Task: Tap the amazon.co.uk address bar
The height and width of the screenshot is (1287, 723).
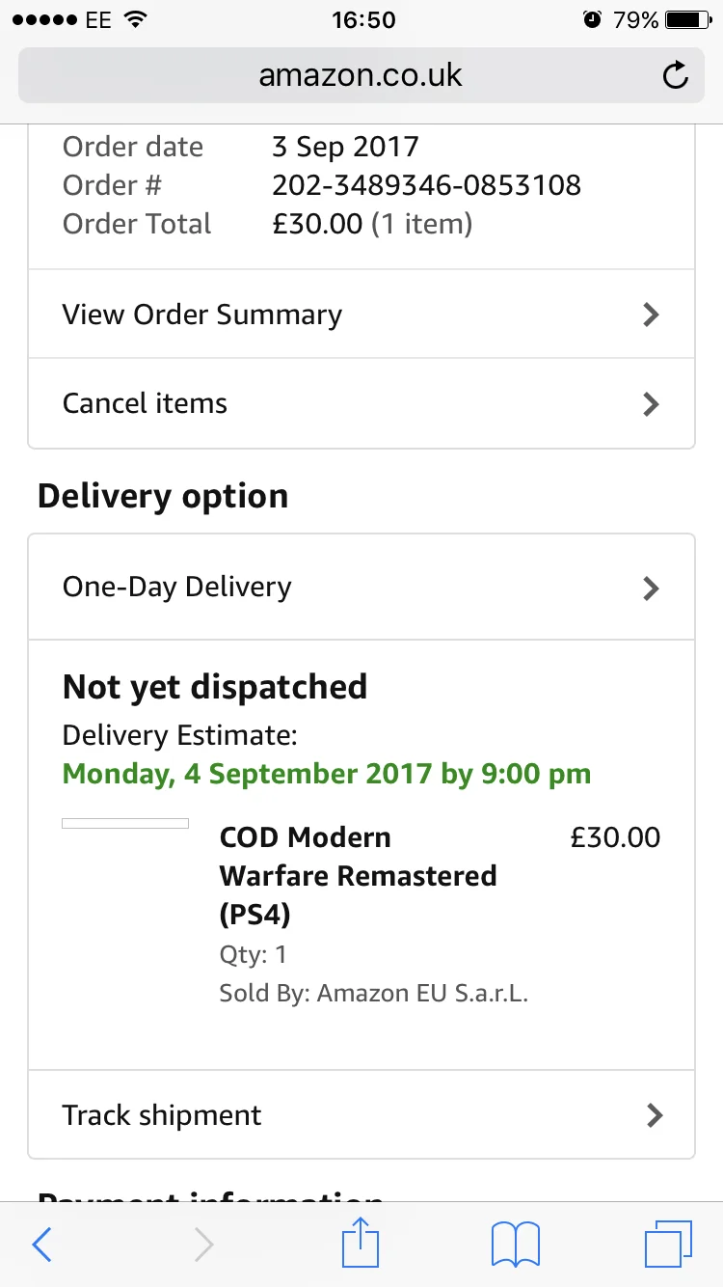Action: pyautogui.click(x=361, y=75)
